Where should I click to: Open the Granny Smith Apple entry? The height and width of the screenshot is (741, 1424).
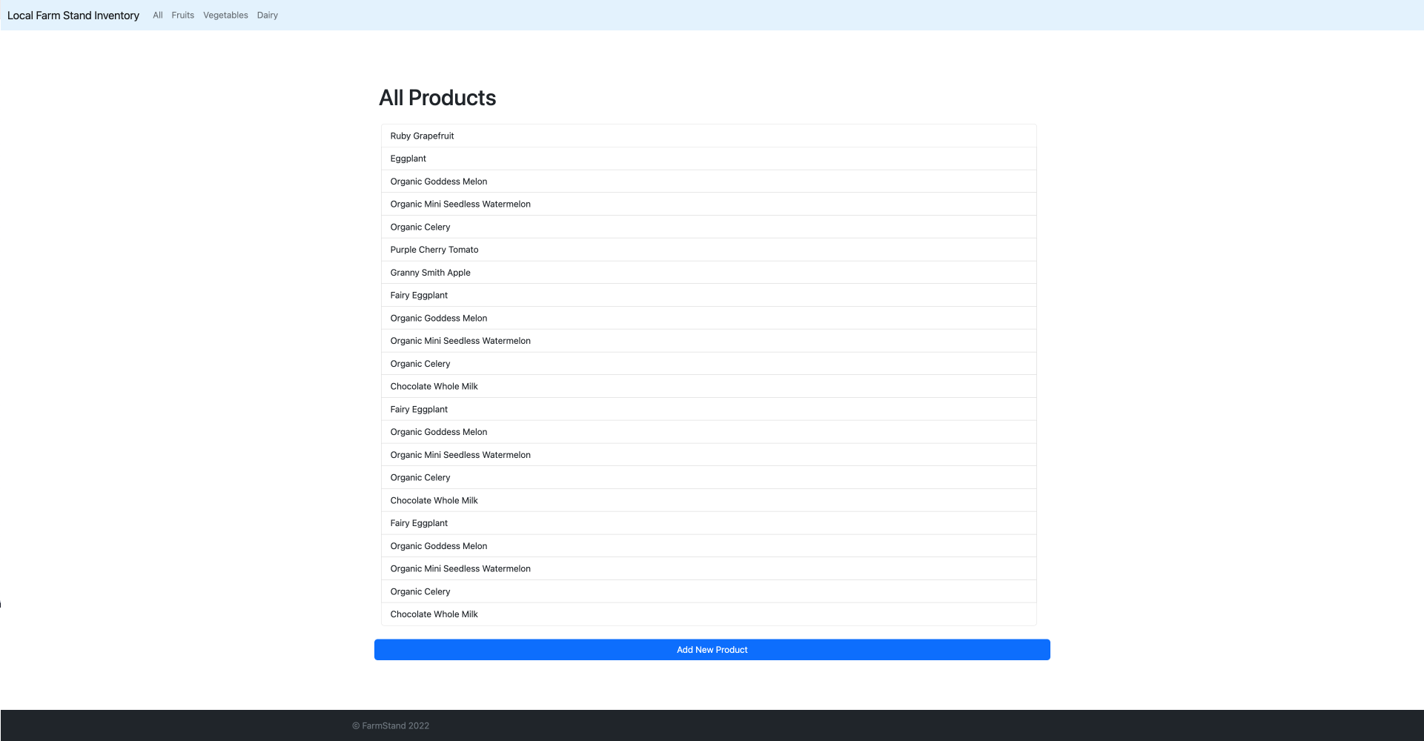(430, 272)
